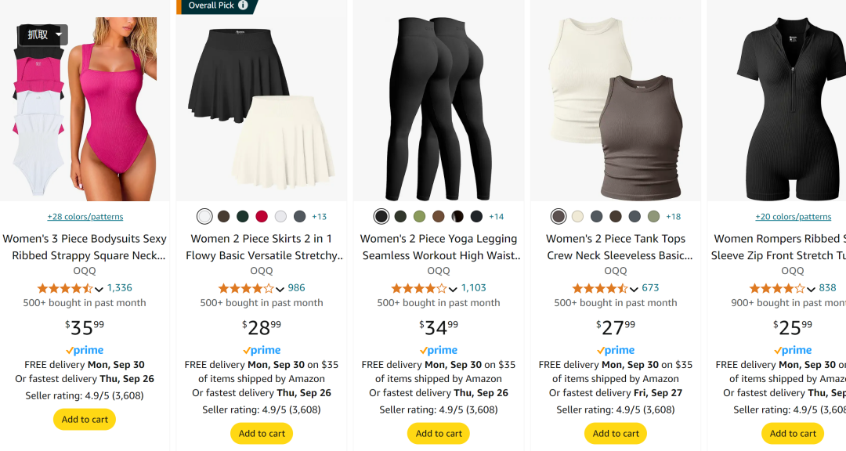Click the rompers star rating icon
The height and width of the screenshot is (451, 846).
[x=777, y=288]
